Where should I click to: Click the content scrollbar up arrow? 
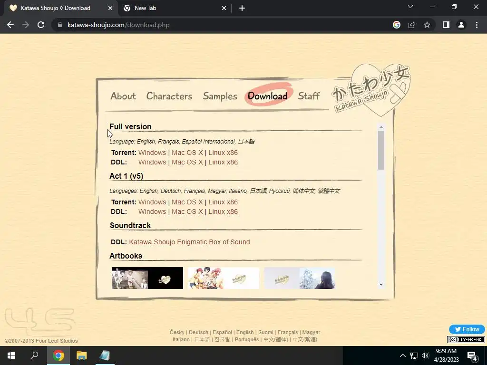click(381, 127)
